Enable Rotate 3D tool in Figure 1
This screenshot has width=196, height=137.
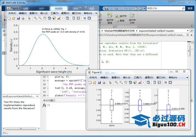(x=49, y=18)
